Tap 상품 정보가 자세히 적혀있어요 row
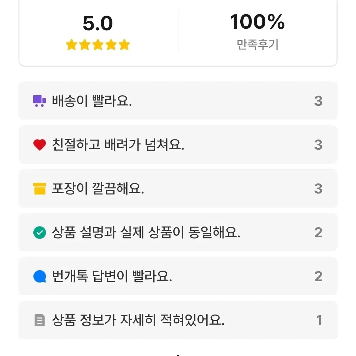Viewport: 356px width, 356px height. click(x=178, y=320)
